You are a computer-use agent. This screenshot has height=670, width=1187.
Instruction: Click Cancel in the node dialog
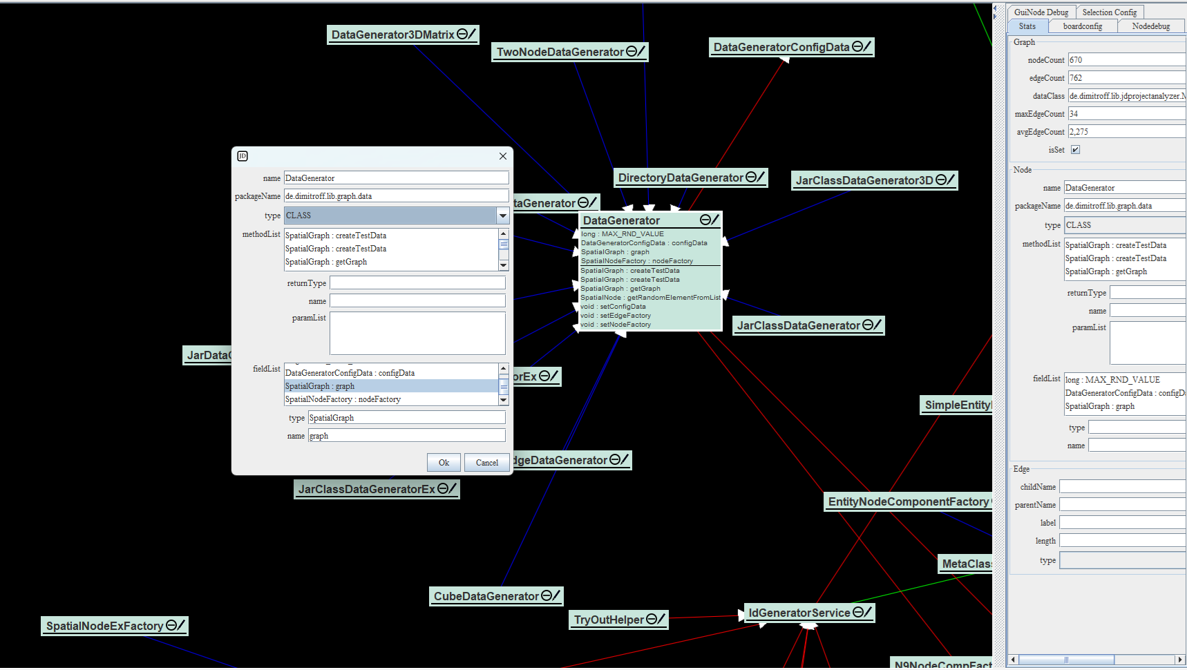[x=487, y=463]
